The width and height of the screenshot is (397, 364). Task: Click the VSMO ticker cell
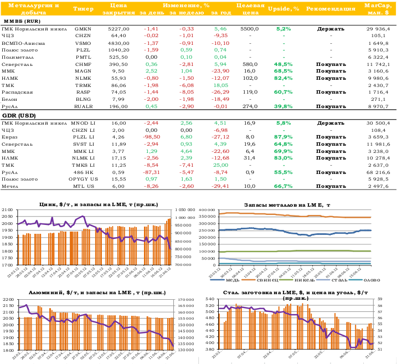[83, 43]
